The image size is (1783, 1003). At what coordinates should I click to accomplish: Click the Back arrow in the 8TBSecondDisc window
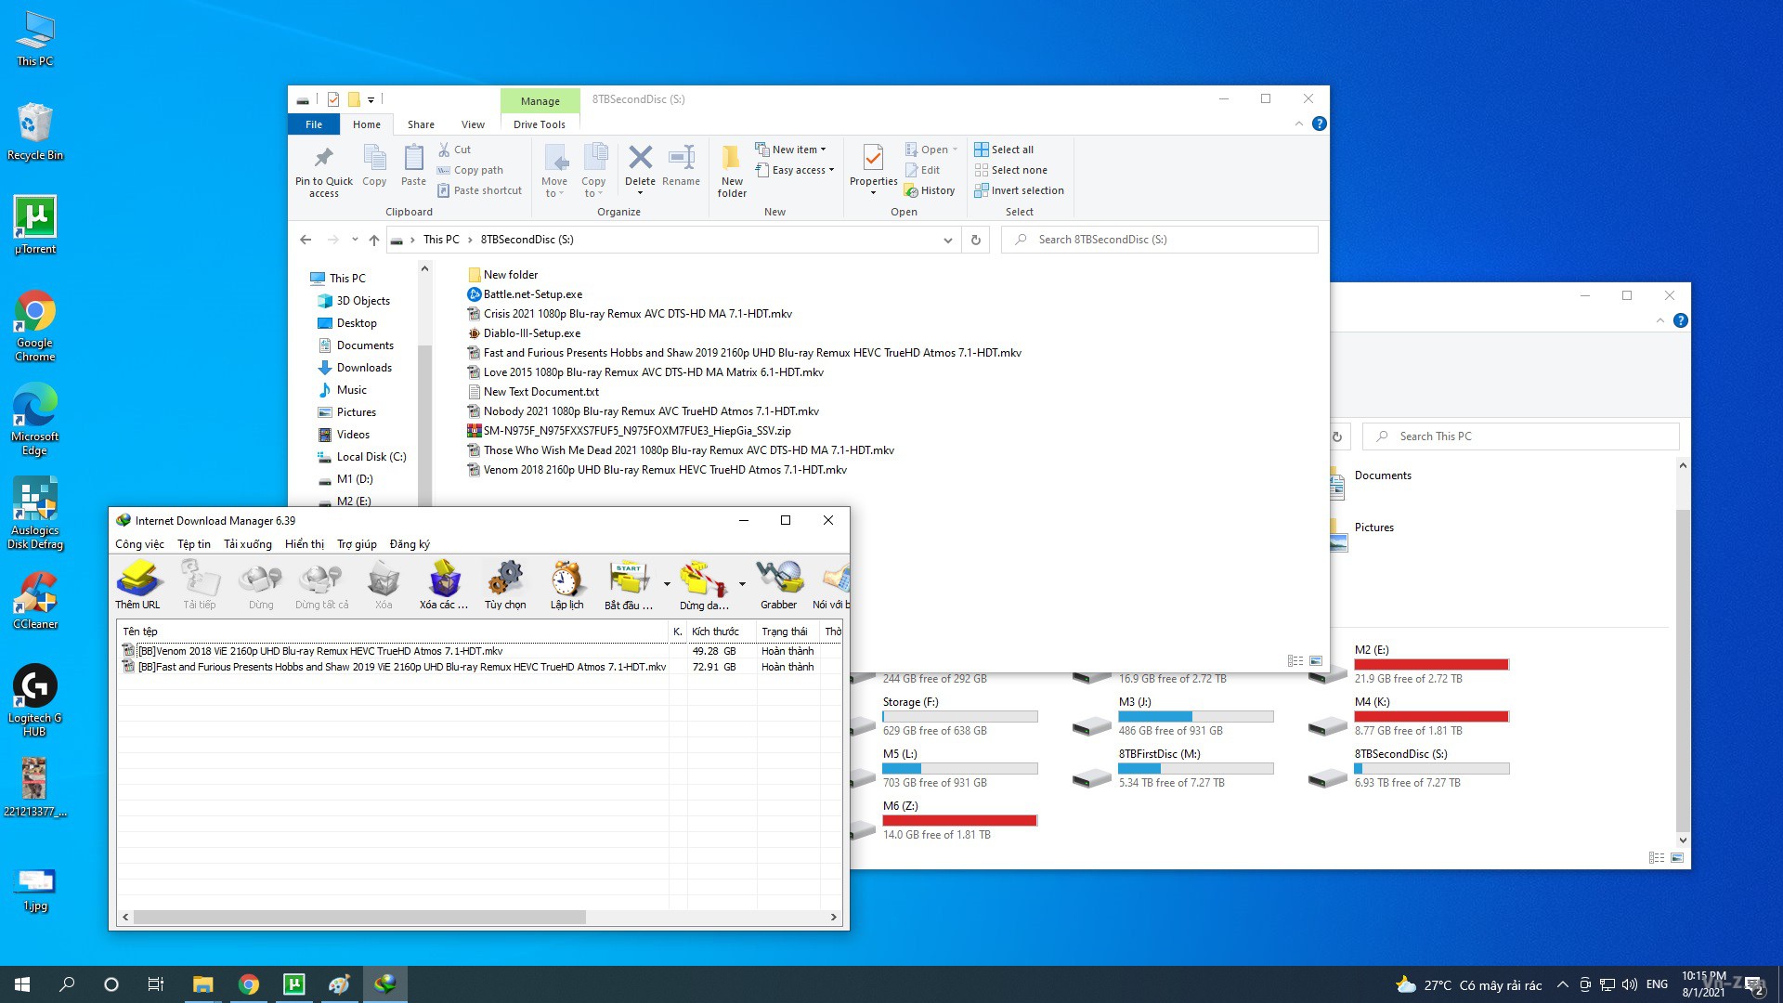306,240
